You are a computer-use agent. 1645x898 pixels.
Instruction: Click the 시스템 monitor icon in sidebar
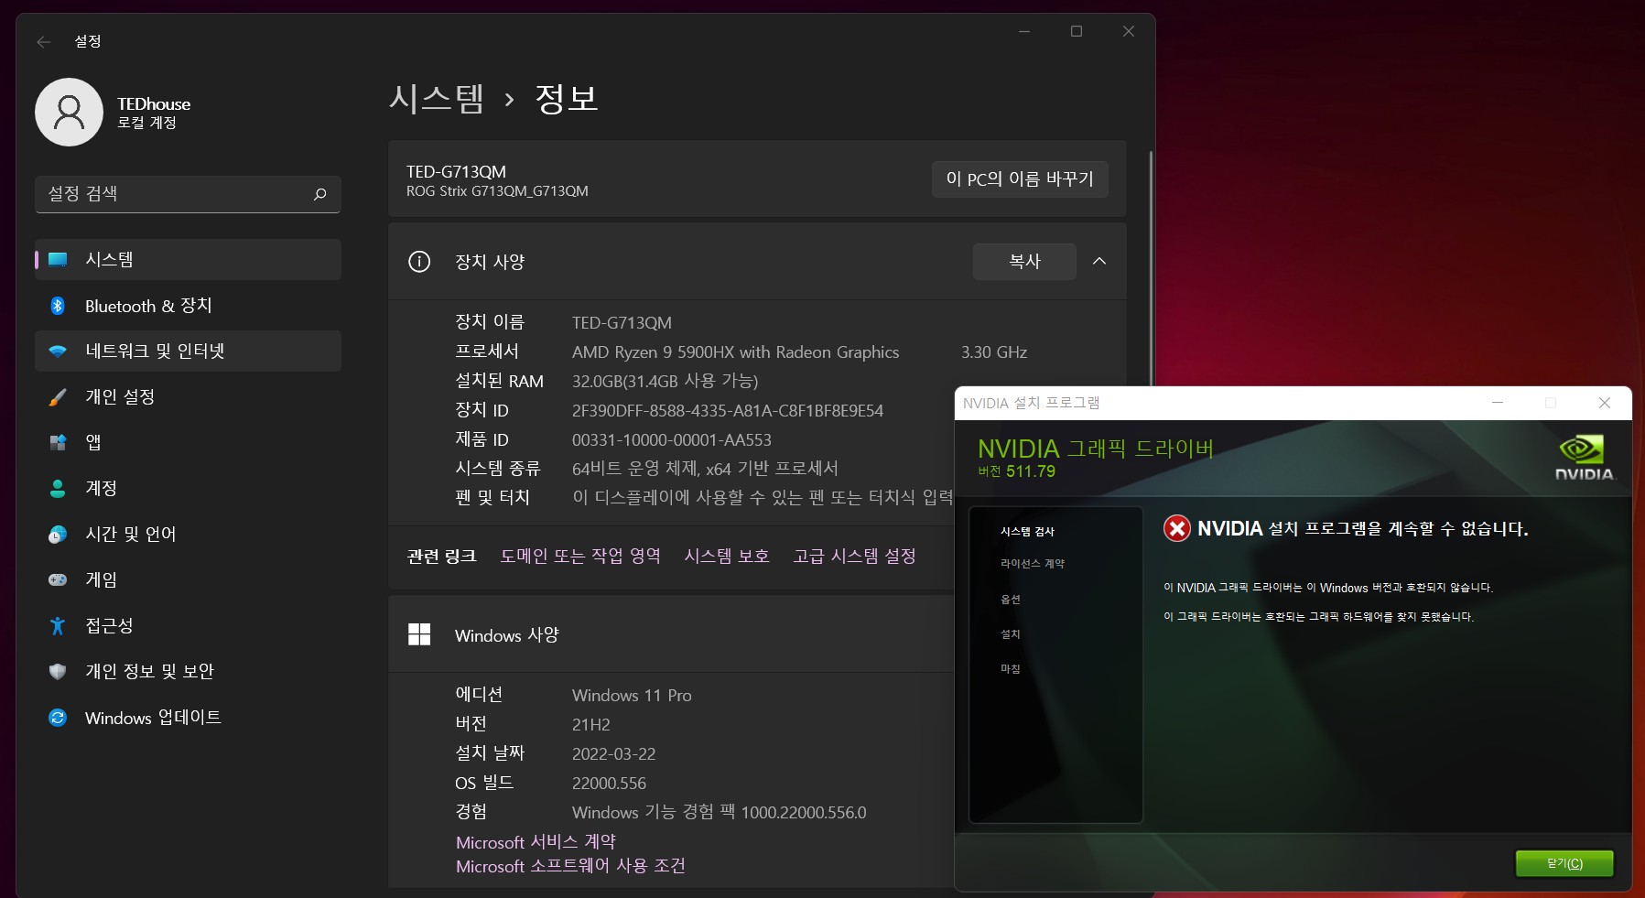click(58, 260)
